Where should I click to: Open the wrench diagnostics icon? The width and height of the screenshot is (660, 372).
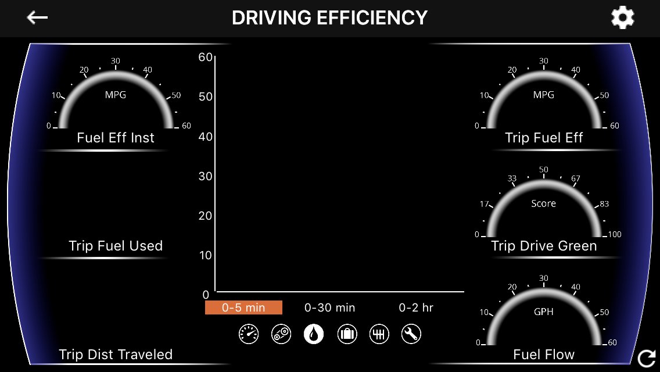click(x=411, y=334)
